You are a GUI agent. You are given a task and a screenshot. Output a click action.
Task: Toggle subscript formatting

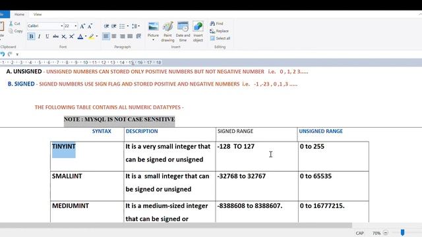click(x=64, y=36)
